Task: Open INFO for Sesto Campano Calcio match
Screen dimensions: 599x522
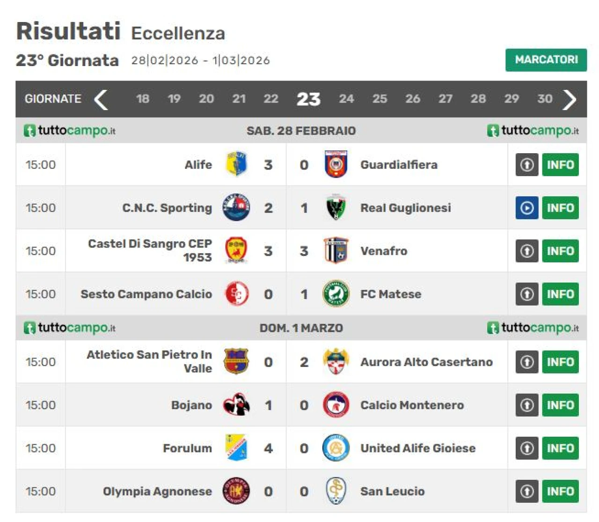Action: 560,294
